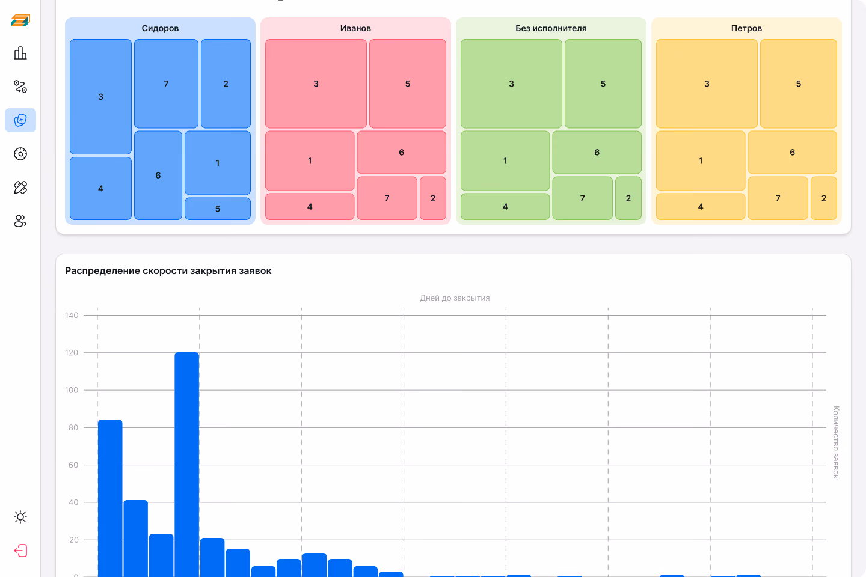
Task: Select Петров treemap tile 1
Action: click(701, 160)
